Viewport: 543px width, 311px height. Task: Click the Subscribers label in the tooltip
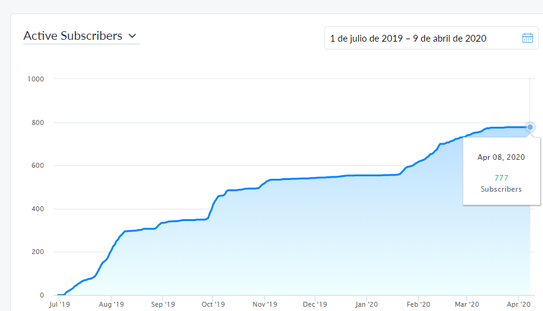coord(501,189)
